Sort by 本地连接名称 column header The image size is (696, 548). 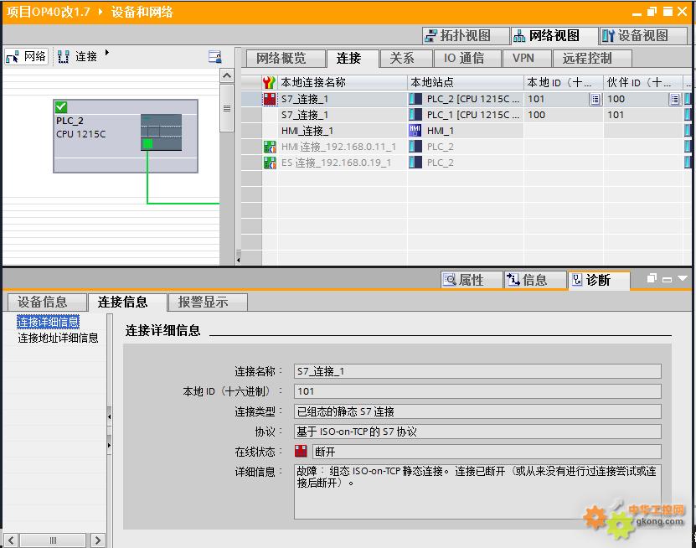343,82
